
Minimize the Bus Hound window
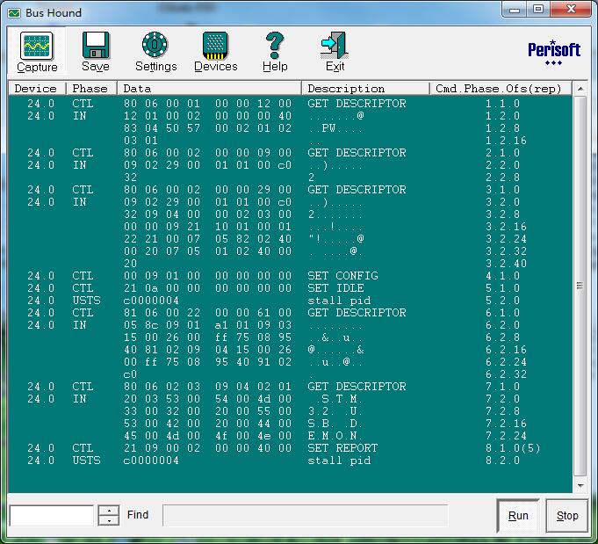tap(514, 9)
